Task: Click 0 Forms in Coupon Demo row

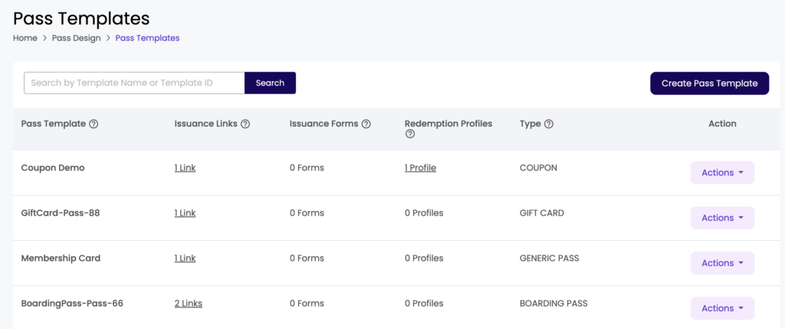Action: pos(307,168)
